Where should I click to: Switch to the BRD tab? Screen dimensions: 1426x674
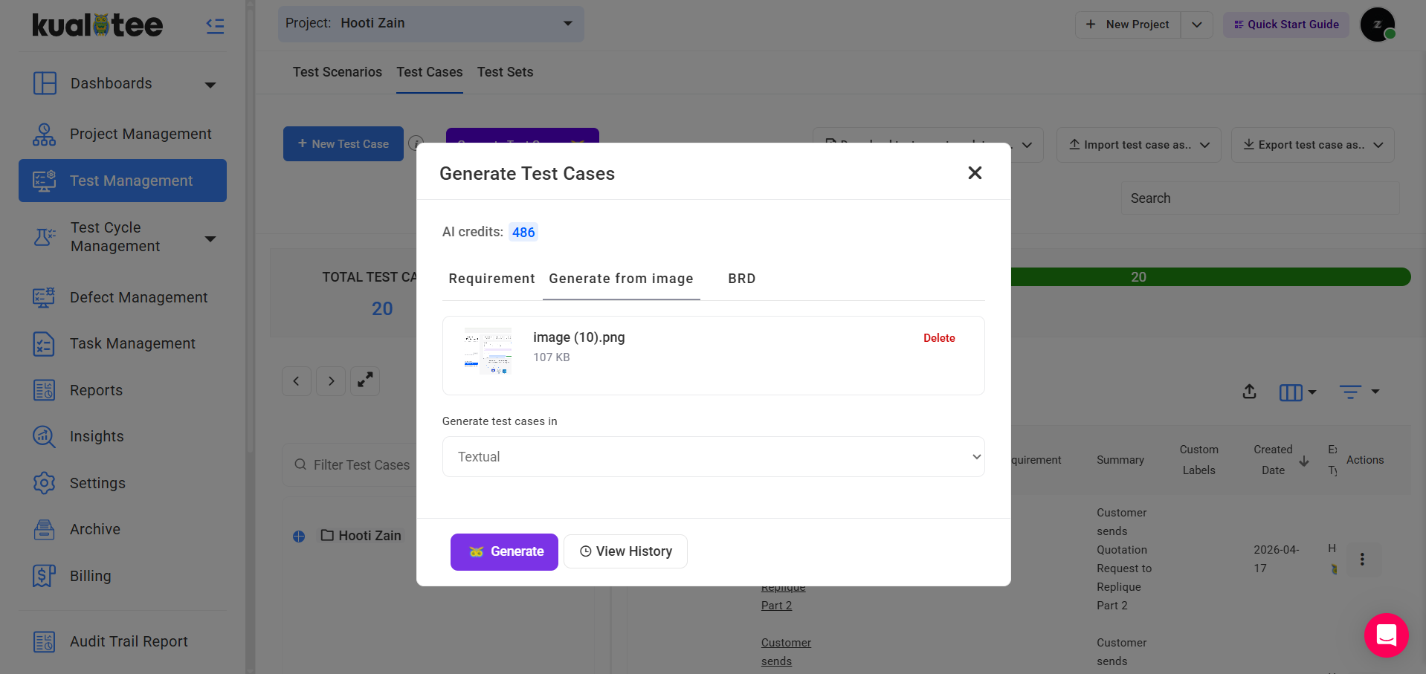[x=741, y=279]
